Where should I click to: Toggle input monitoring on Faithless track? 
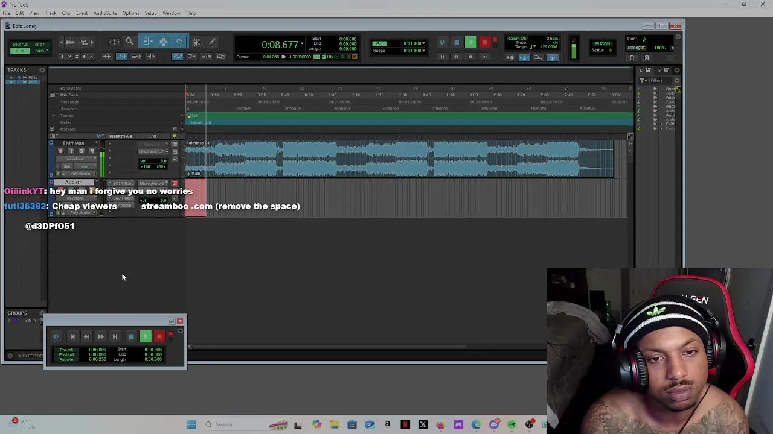(71, 151)
